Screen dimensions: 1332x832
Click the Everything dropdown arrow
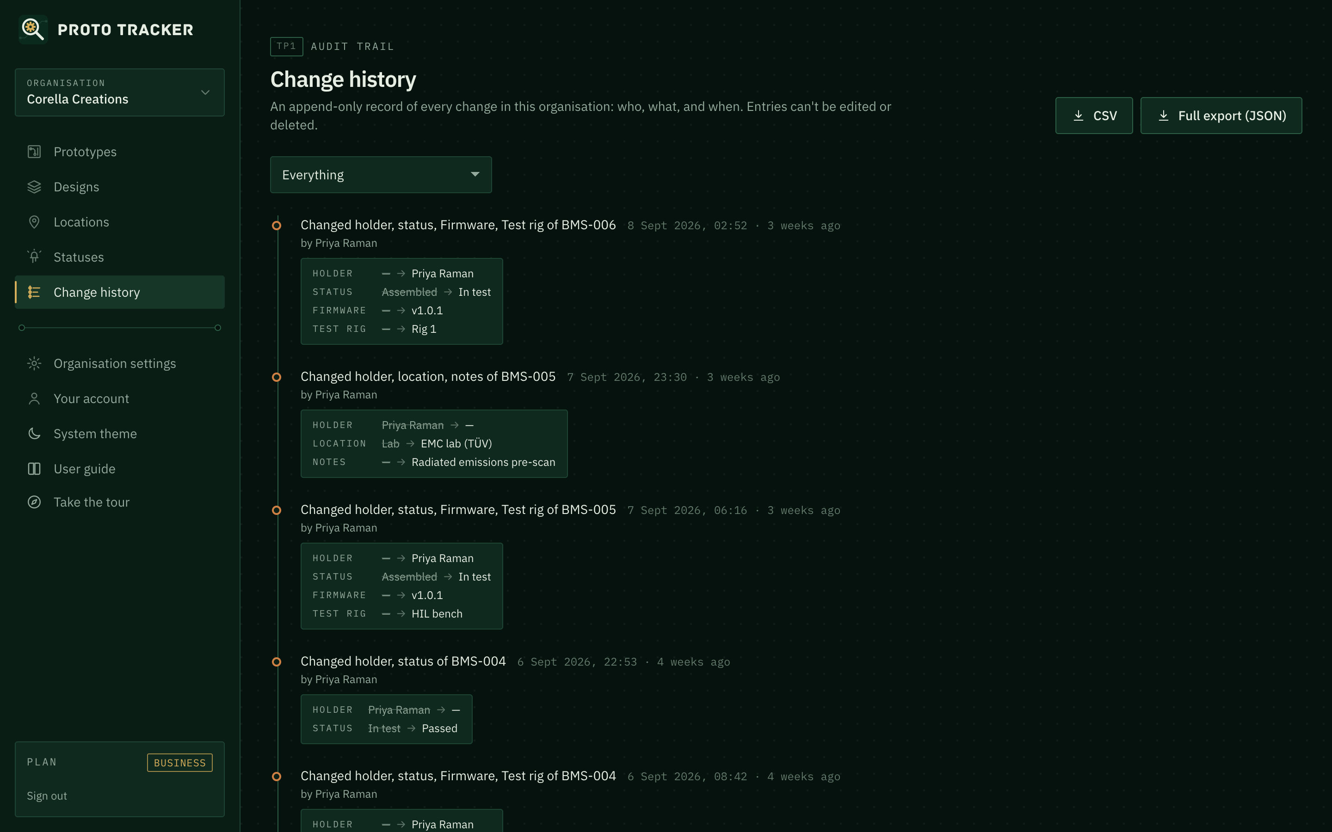[x=475, y=174]
